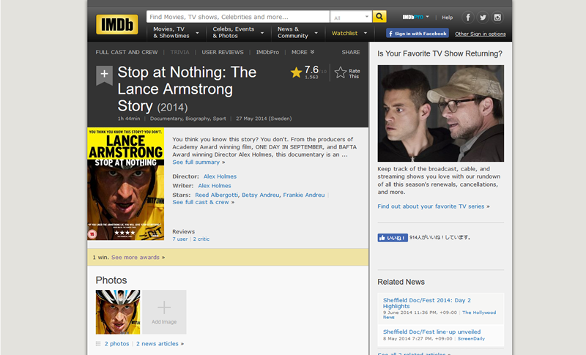Click See full cast & crew link
The height and width of the screenshot is (355, 586).
[200, 202]
